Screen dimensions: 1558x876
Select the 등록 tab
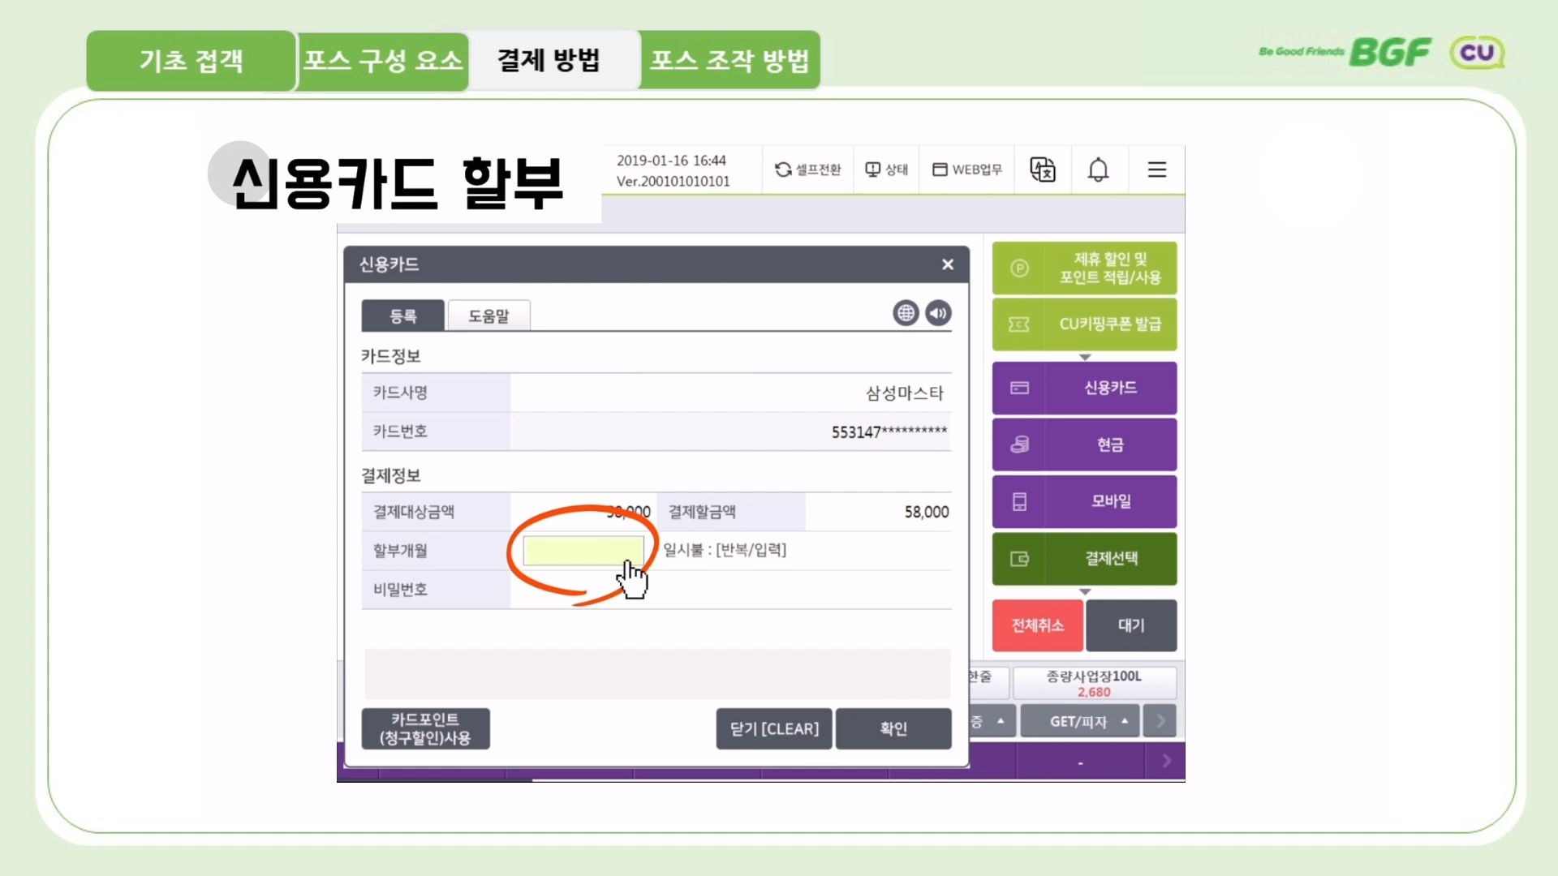pyautogui.click(x=403, y=316)
